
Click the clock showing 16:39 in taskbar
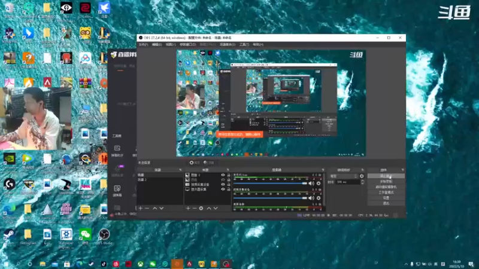[457, 264]
